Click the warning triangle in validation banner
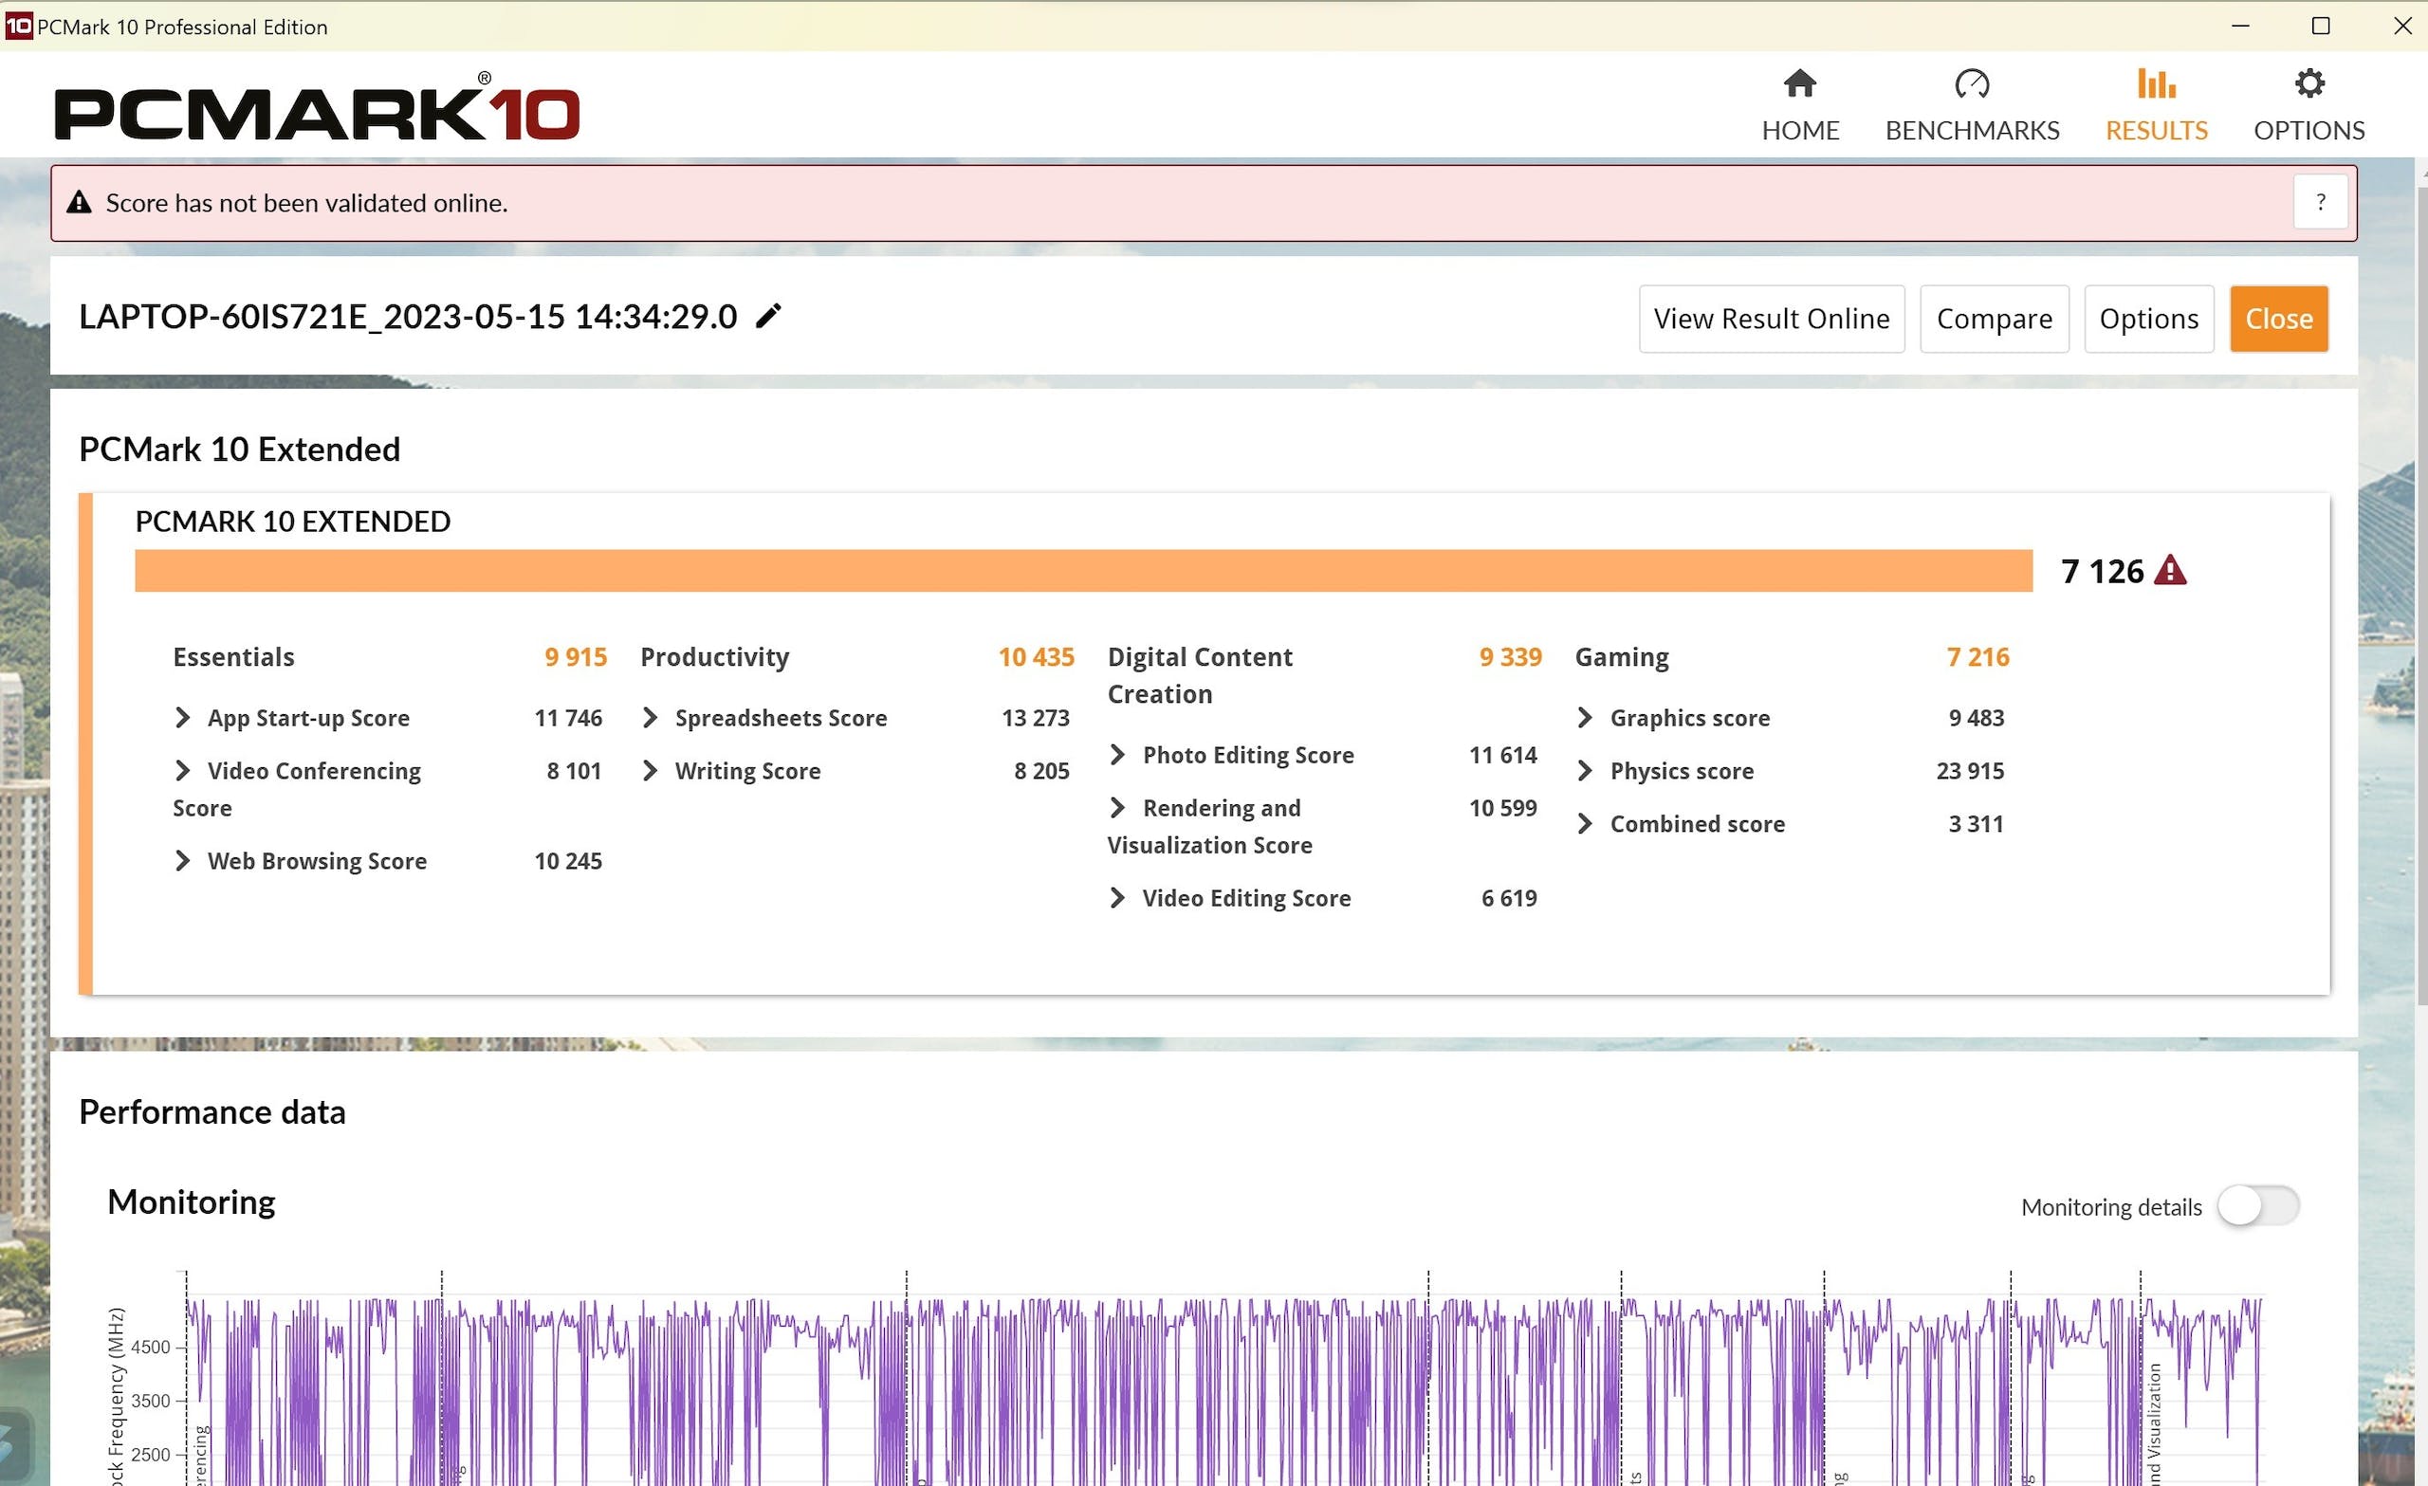Screen dimensions: 2428x1486 point(79,202)
